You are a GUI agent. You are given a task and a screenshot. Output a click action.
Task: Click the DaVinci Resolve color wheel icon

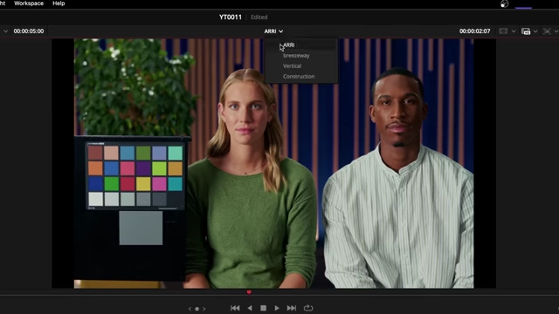point(505,3)
